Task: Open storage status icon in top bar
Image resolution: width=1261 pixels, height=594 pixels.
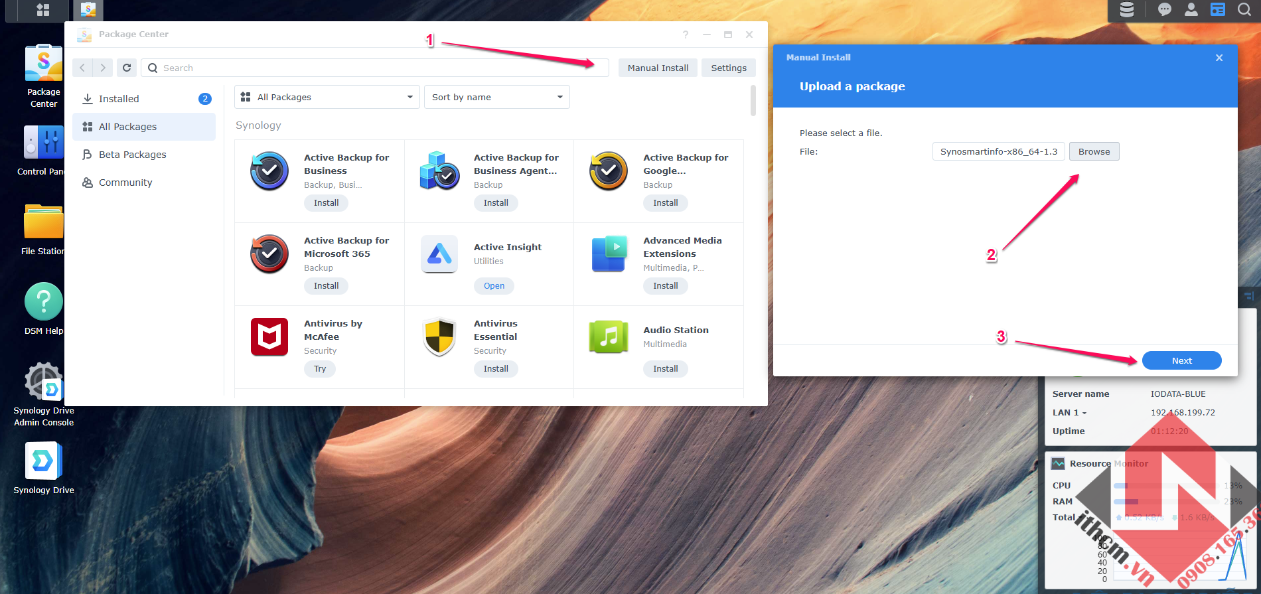Action: [1127, 9]
